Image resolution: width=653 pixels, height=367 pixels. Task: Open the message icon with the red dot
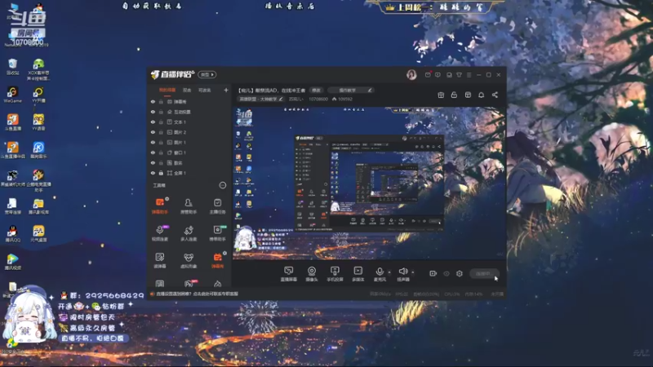[x=428, y=74]
